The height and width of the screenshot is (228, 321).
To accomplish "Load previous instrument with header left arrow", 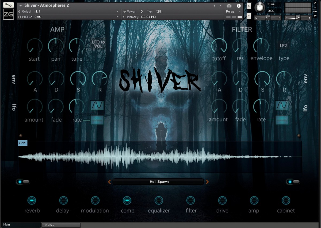I will coord(214,6).
